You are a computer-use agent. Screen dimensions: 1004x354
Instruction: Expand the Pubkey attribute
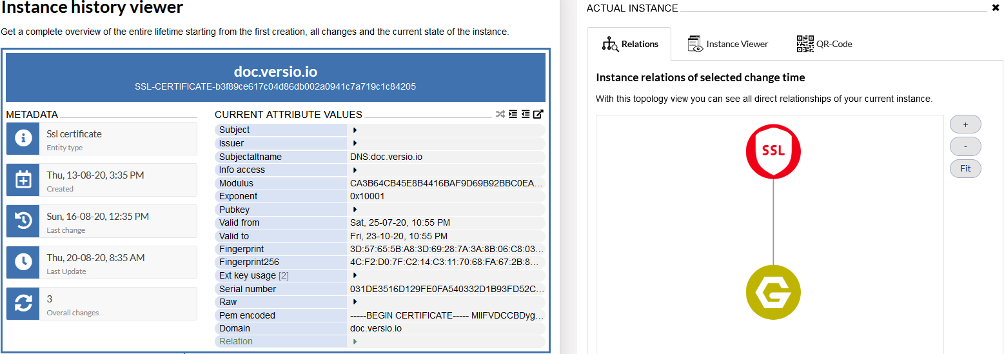tap(355, 210)
